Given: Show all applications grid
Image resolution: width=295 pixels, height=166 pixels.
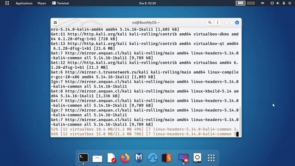Looking at the screenshot, I should [211, 158].
